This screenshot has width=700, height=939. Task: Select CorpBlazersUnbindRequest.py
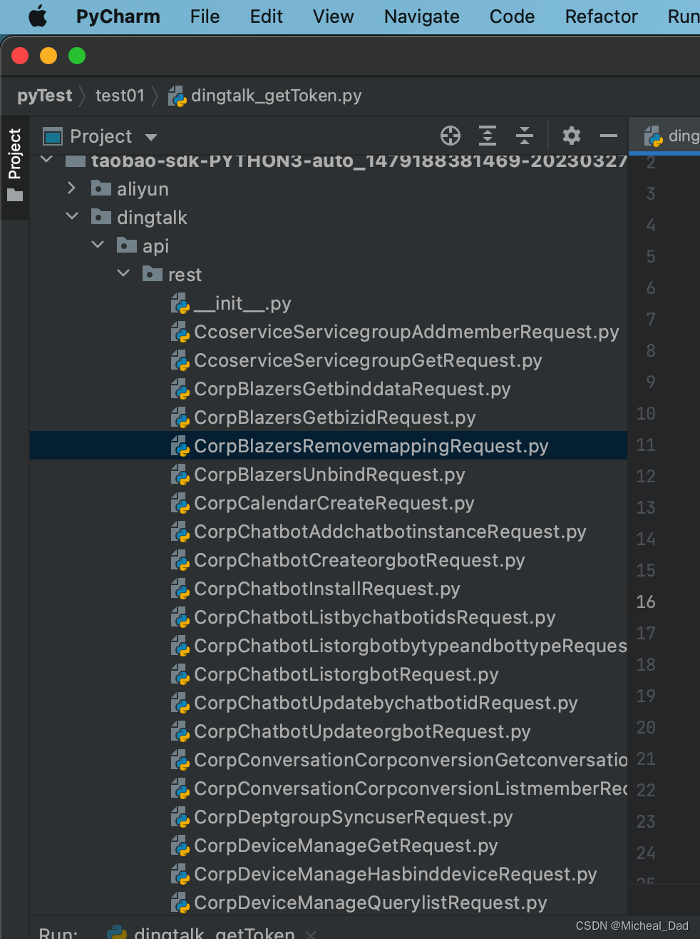(x=329, y=474)
